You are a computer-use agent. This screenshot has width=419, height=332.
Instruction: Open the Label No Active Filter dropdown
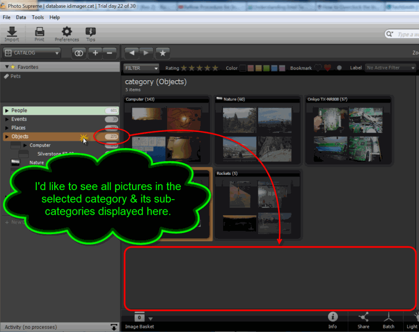click(390, 68)
